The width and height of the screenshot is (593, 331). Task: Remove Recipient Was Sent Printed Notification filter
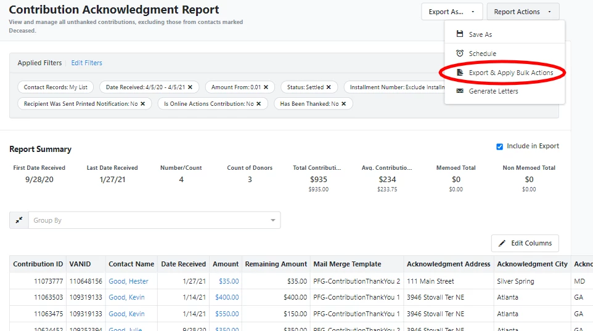tap(142, 104)
